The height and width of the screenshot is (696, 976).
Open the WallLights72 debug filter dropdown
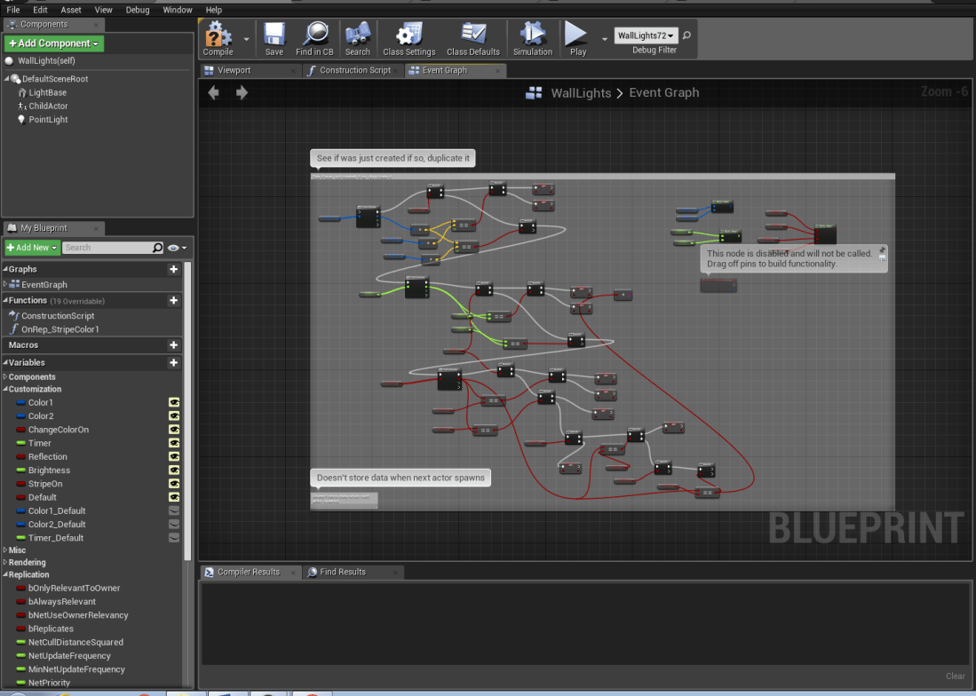click(647, 36)
